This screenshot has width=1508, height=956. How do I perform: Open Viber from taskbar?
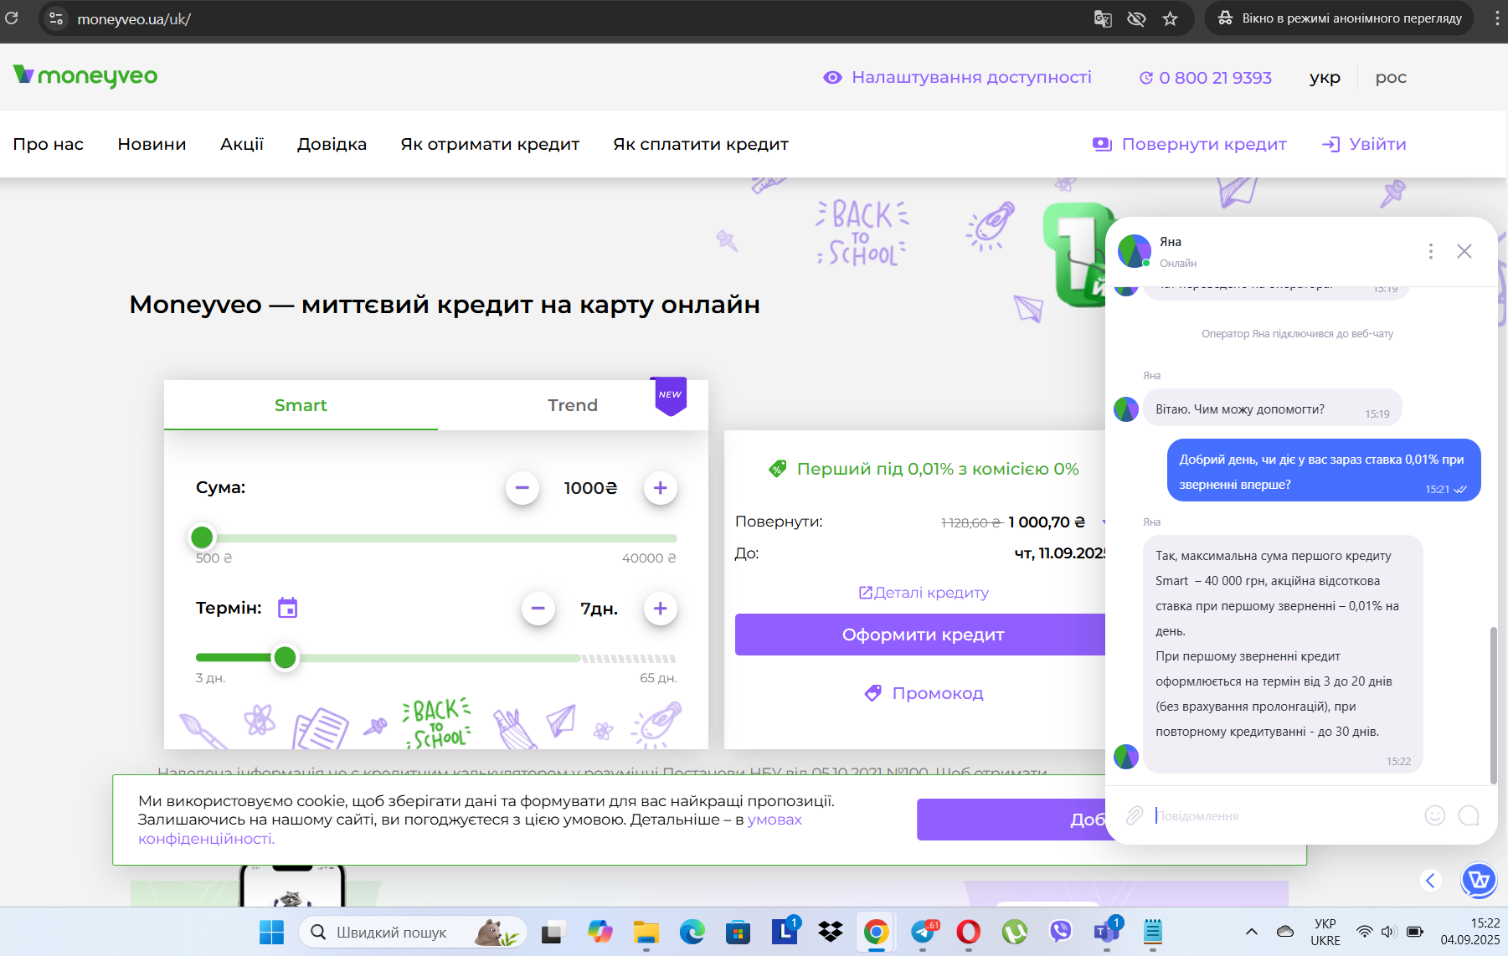[1061, 932]
